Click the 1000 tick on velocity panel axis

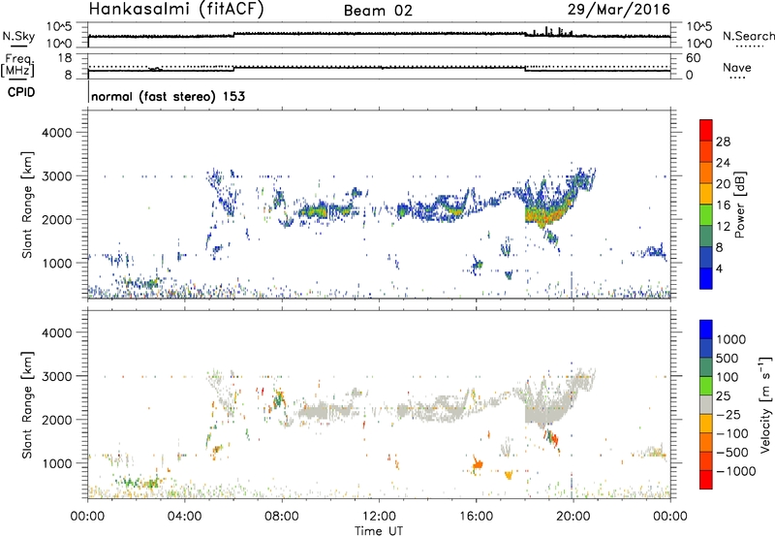[x=56, y=463]
